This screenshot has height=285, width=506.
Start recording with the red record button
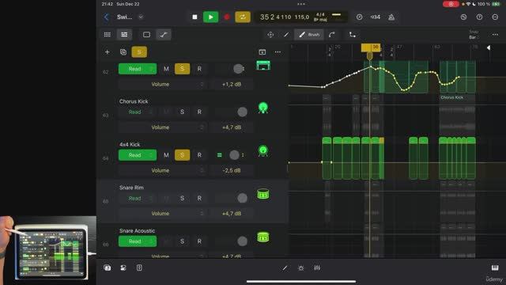(x=227, y=17)
